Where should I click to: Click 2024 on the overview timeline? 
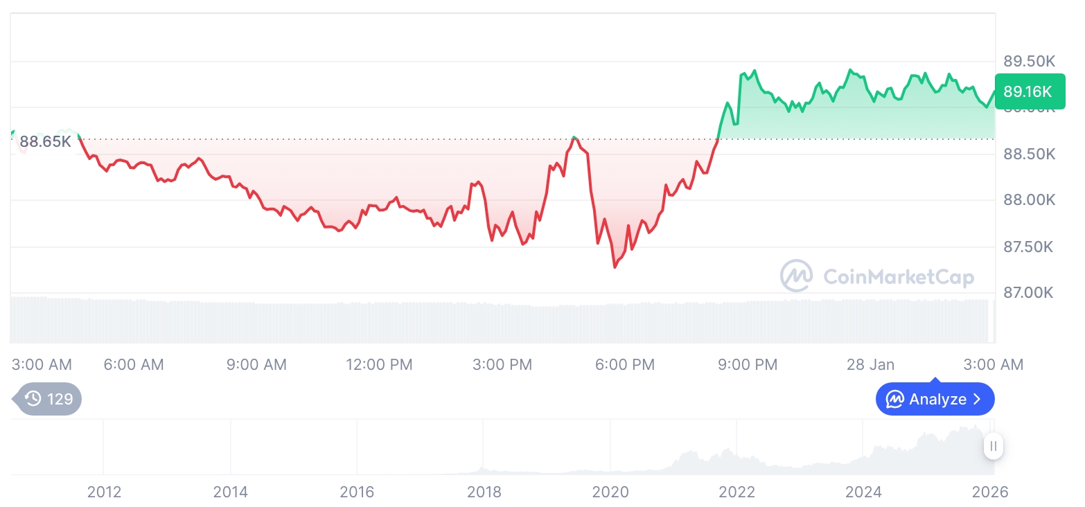[863, 492]
